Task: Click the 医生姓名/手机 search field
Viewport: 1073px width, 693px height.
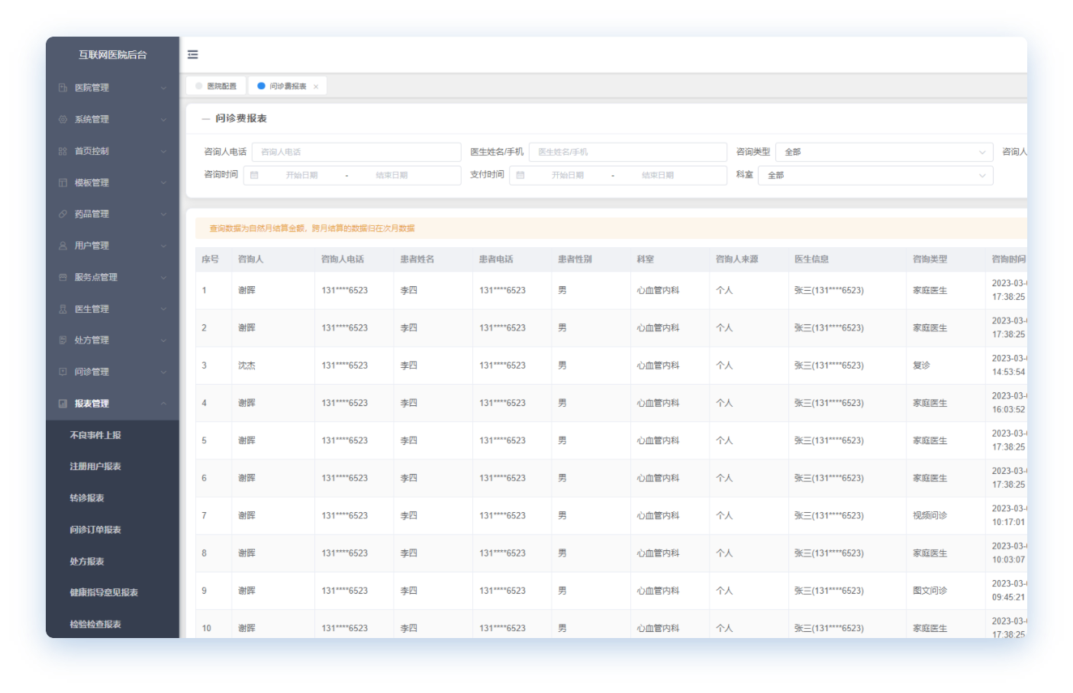Action: pos(627,153)
